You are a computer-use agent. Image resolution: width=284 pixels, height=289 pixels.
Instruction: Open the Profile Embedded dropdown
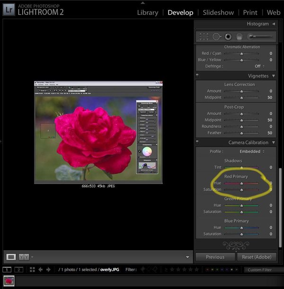pyautogui.click(x=252, y=151)
